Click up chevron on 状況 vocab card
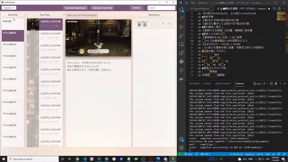The image size is (288, 162). click(163, 23)
